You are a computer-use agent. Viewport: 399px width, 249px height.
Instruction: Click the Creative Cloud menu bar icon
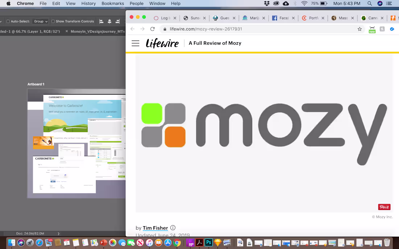click(276, 3)
